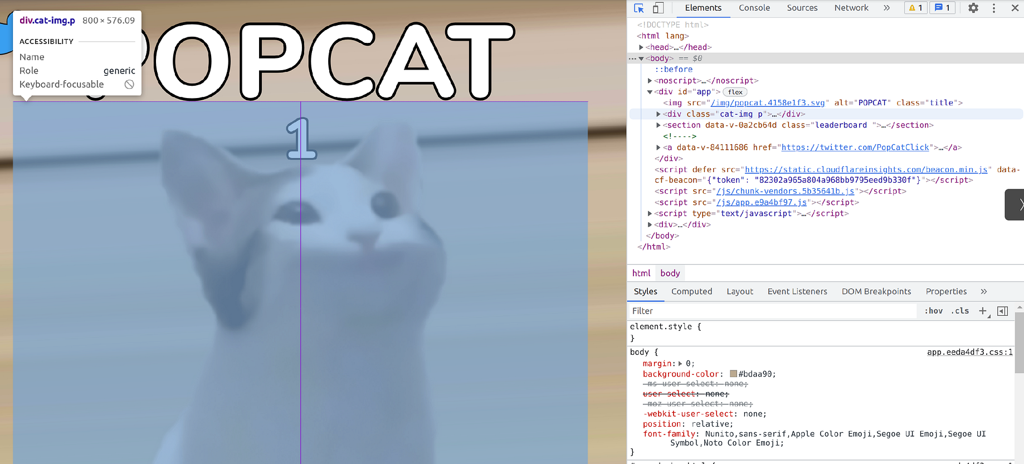Collapse the div id app node
This screenshot has width=1024, height=464.
click(650, 92)
